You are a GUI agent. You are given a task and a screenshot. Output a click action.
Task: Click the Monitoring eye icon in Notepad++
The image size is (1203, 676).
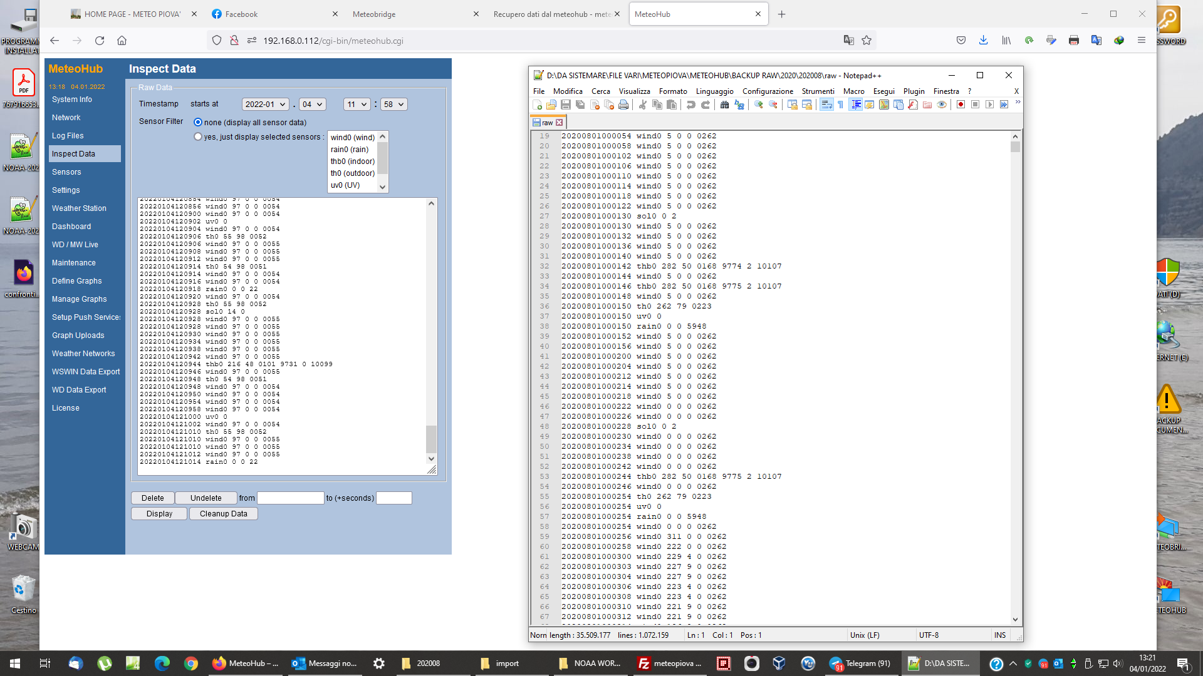click(x=942, y=105)
